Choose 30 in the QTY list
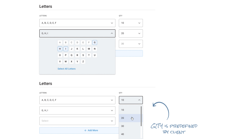Viewport: 237px width, 139px height. point(130,126)
